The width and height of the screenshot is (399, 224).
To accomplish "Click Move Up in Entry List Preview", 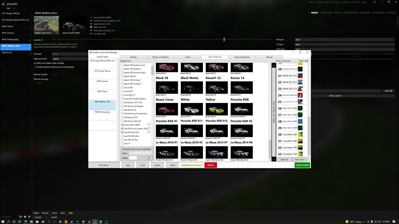I will point(284,160).
